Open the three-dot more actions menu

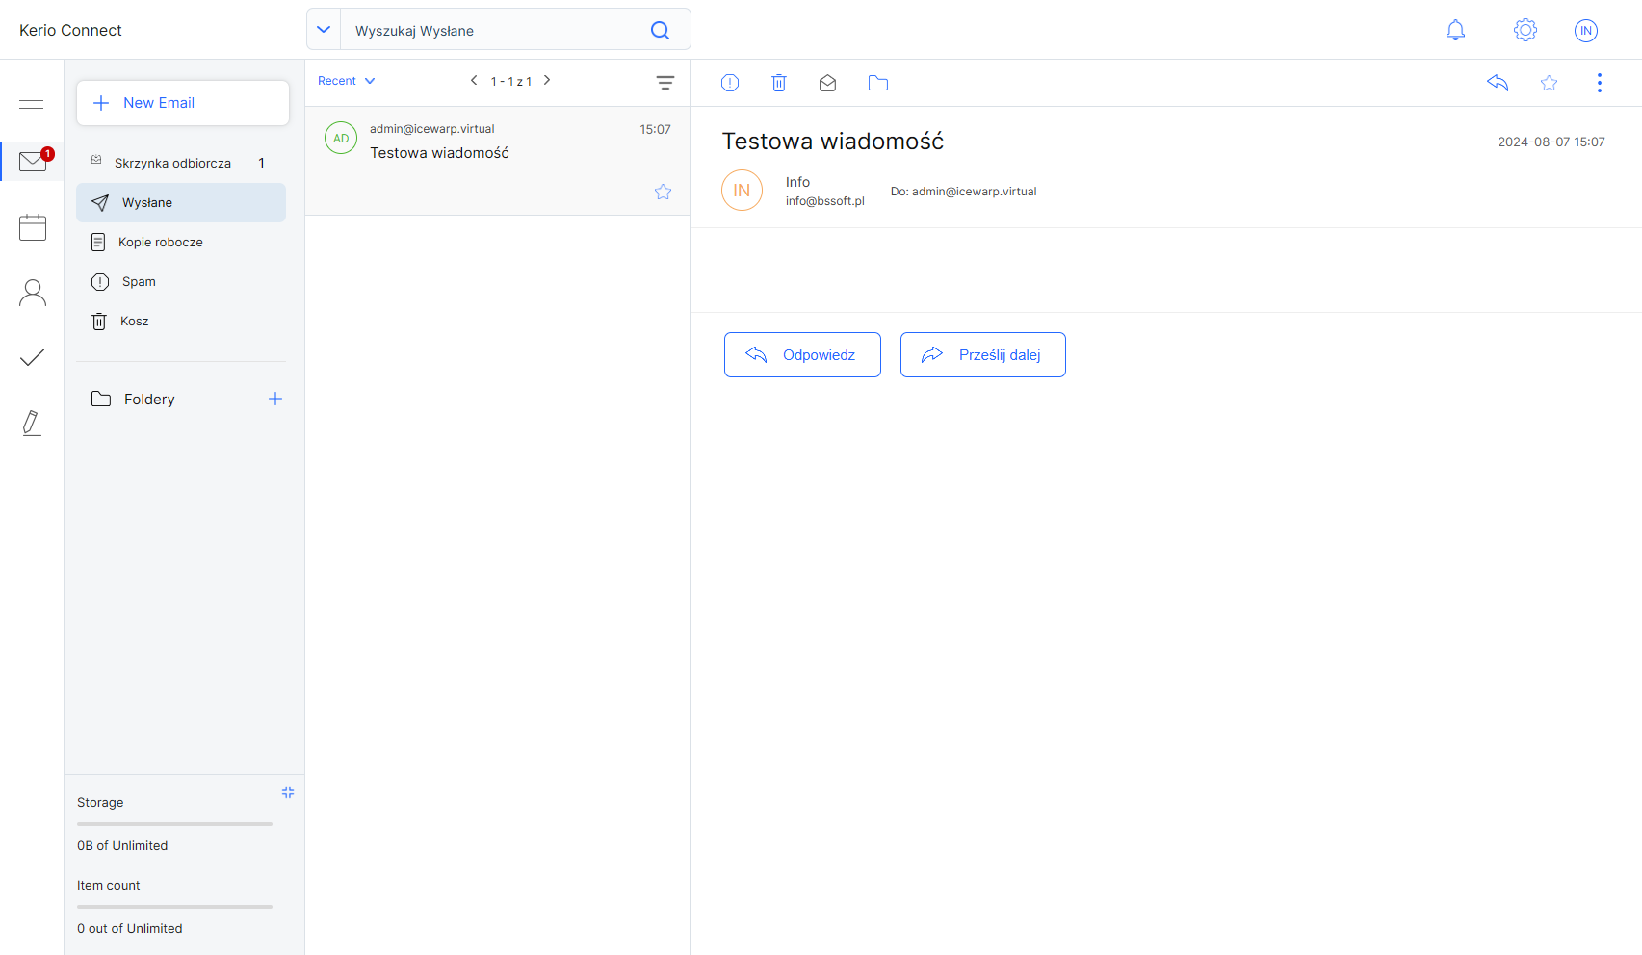(x=1599, y=83)
